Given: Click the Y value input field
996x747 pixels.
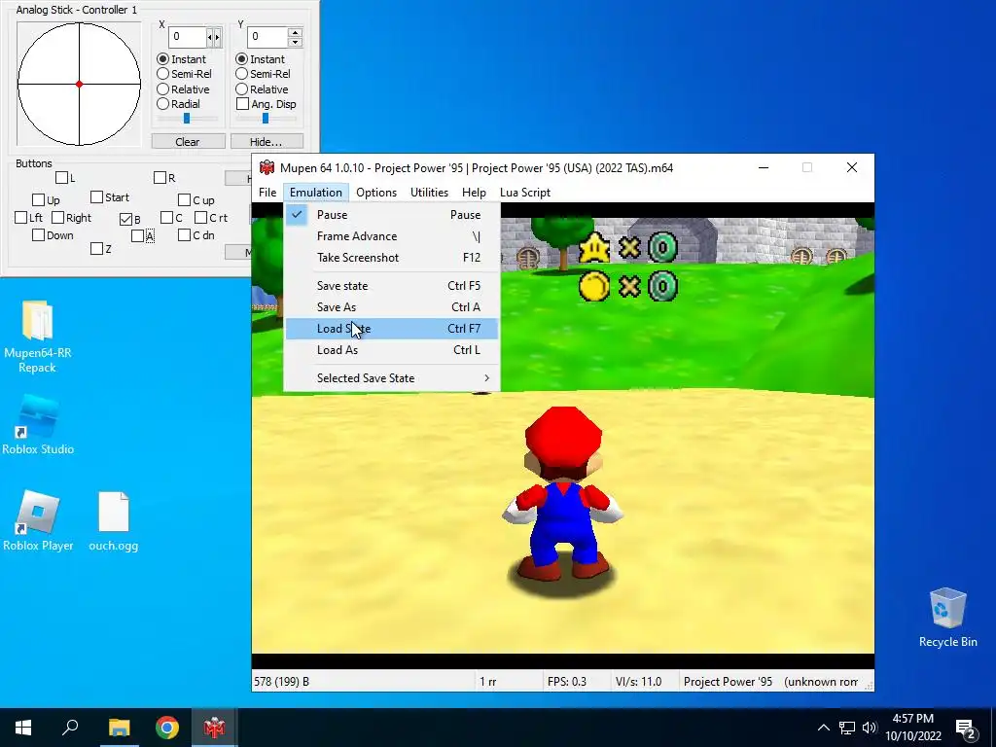Looking at the screenshot, I should pyautogui.click(x=267, y=37).
